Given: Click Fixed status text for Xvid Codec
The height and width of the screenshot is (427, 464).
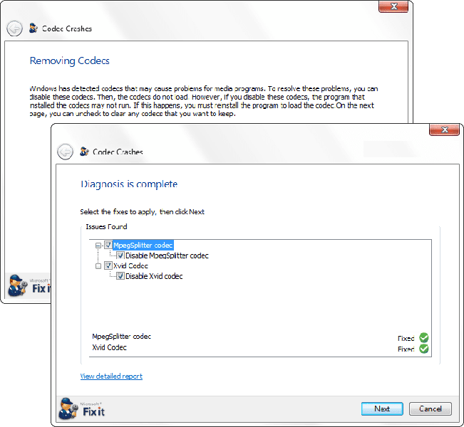Looking at the screenshot, I should [406, 349].
